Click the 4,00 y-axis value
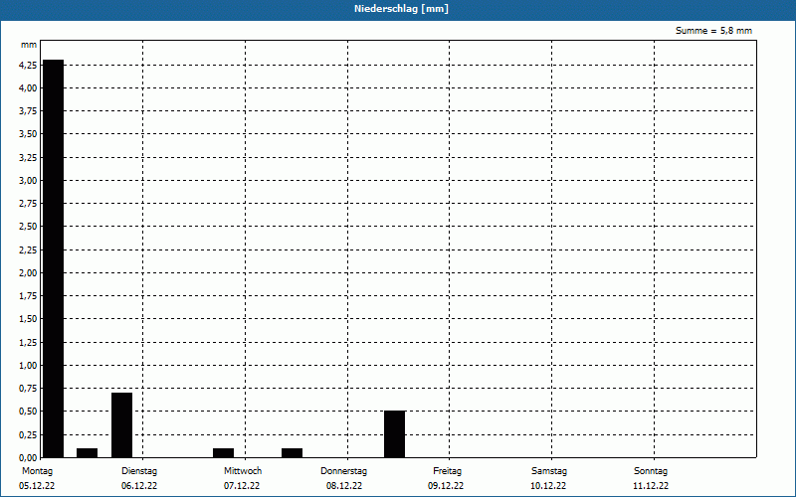 point(28,88)
